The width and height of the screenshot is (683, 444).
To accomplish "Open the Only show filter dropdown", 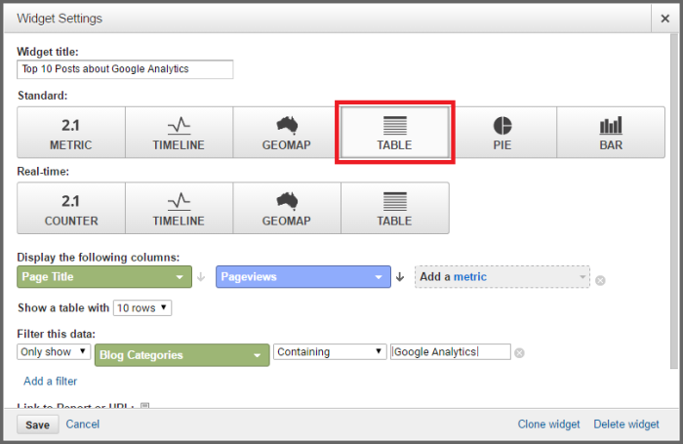I will (54, 351).
